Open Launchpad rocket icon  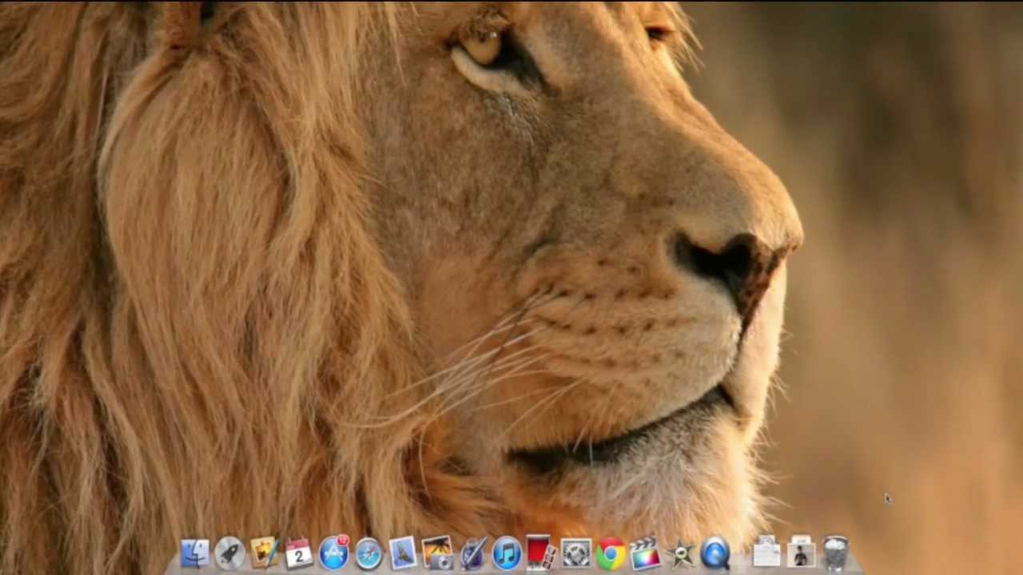229,553
